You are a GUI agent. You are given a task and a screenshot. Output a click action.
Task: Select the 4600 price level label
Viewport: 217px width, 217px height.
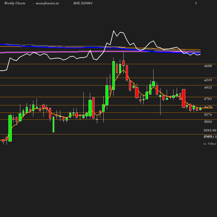[208, 66]
